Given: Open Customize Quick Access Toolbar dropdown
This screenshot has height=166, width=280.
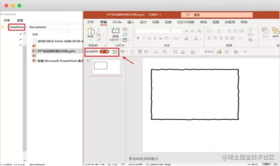Looking at the screenshot, I should point(245,52).
